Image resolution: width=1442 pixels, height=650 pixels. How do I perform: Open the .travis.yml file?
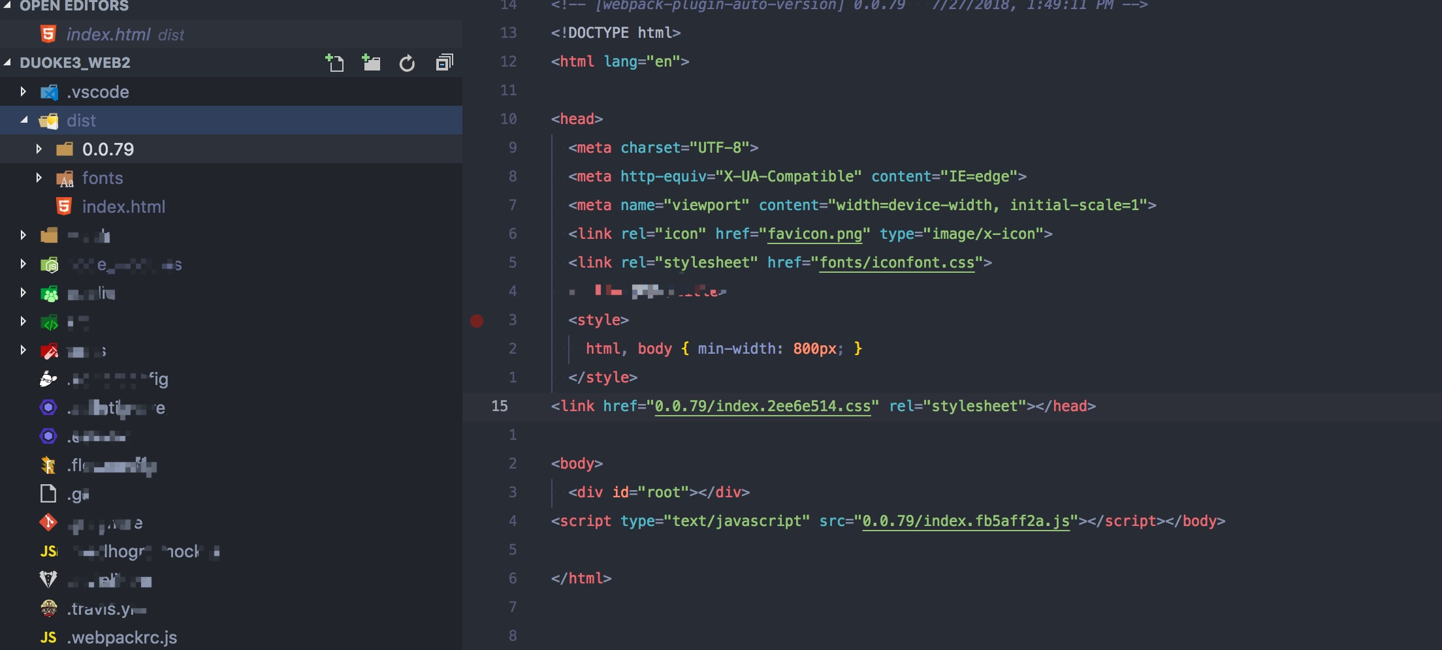[x=231, y=608]
